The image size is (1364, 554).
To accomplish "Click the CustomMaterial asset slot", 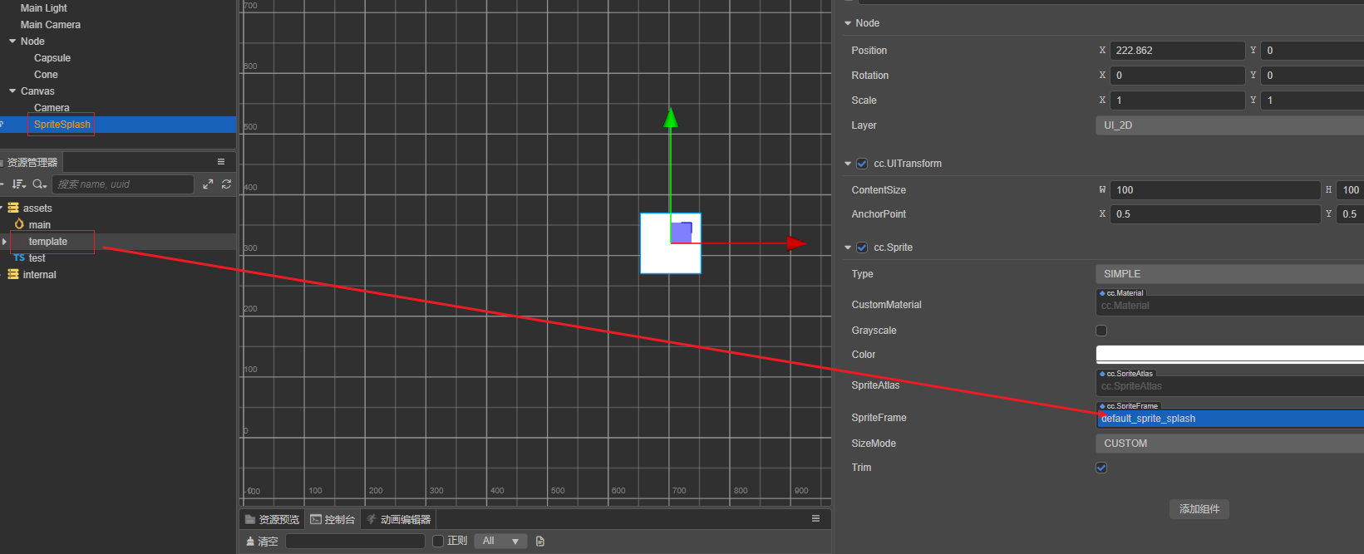I will click(x=1229, y=306).
